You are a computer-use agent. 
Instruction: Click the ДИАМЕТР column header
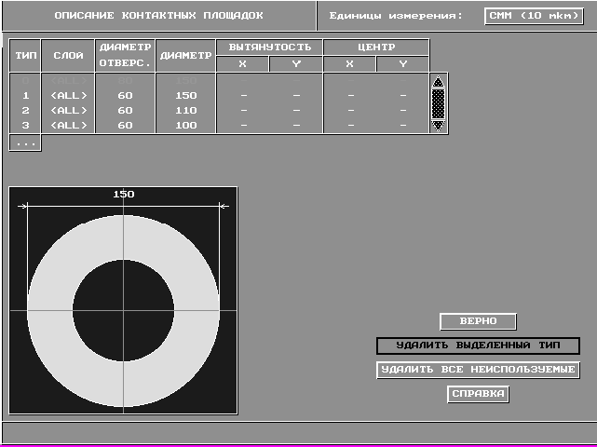click(x=186, y=55)
